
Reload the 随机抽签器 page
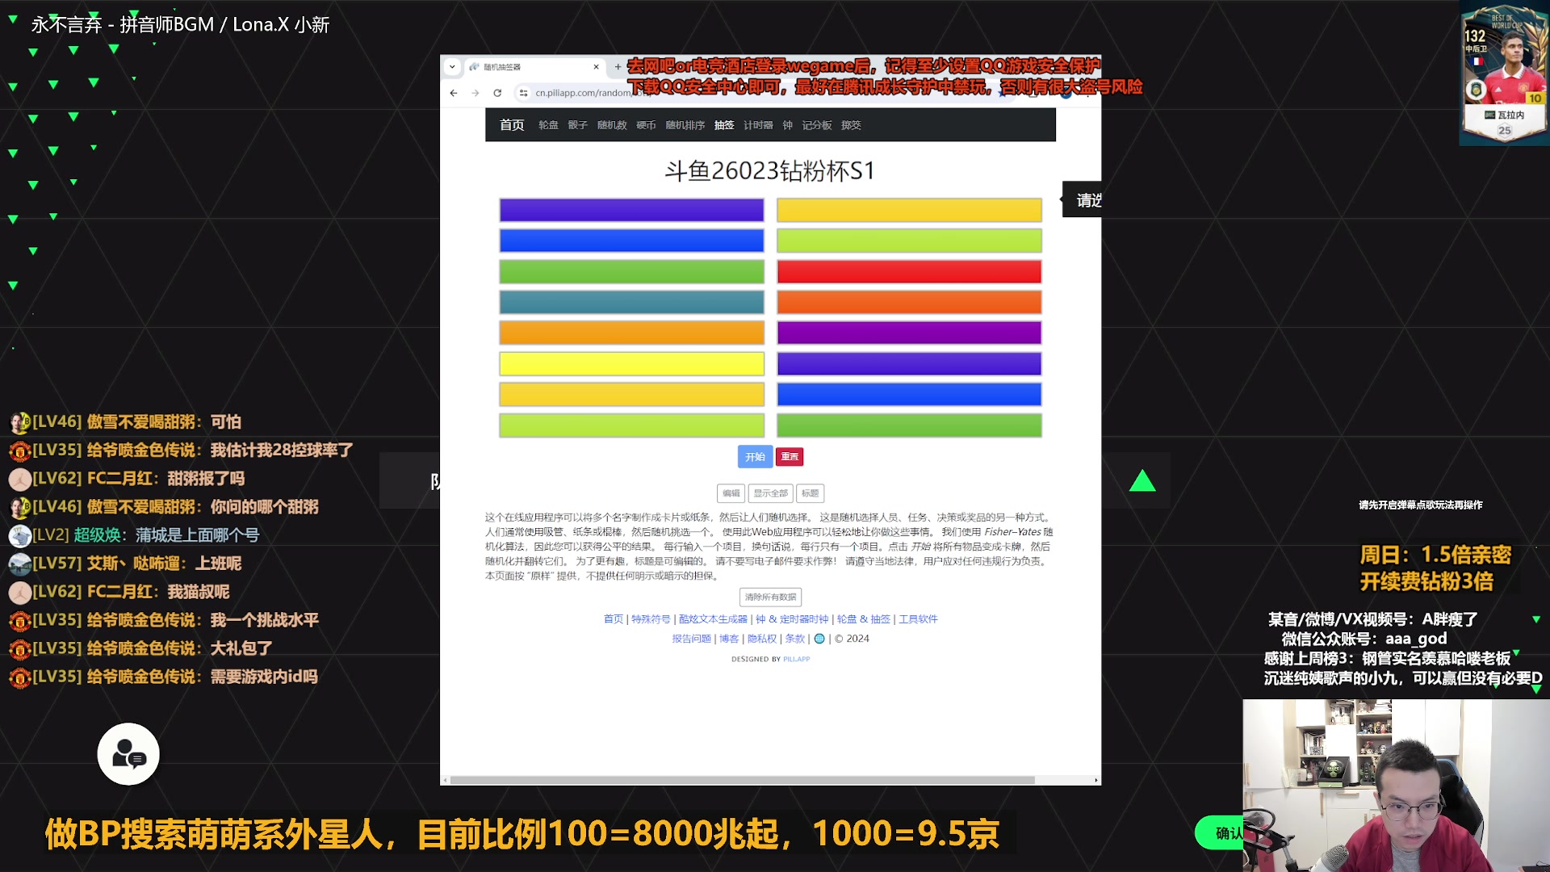click(x=496, y=92)
